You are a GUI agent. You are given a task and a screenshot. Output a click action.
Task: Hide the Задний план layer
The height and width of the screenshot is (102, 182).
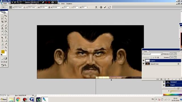[144, 64]
